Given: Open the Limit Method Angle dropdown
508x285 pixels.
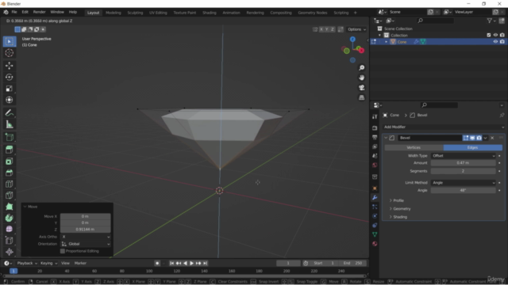Looking at the screenshot, I should 464,183.
